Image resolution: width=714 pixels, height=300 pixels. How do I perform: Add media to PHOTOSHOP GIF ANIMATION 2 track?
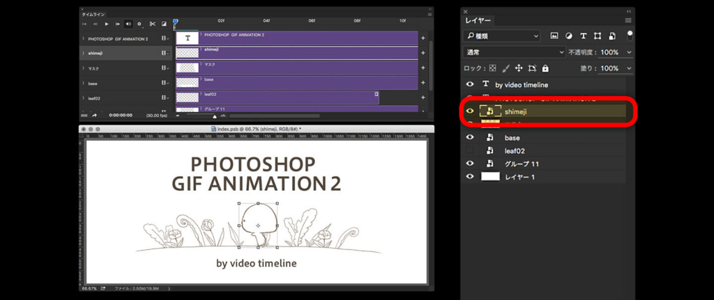tap(423, 38)
